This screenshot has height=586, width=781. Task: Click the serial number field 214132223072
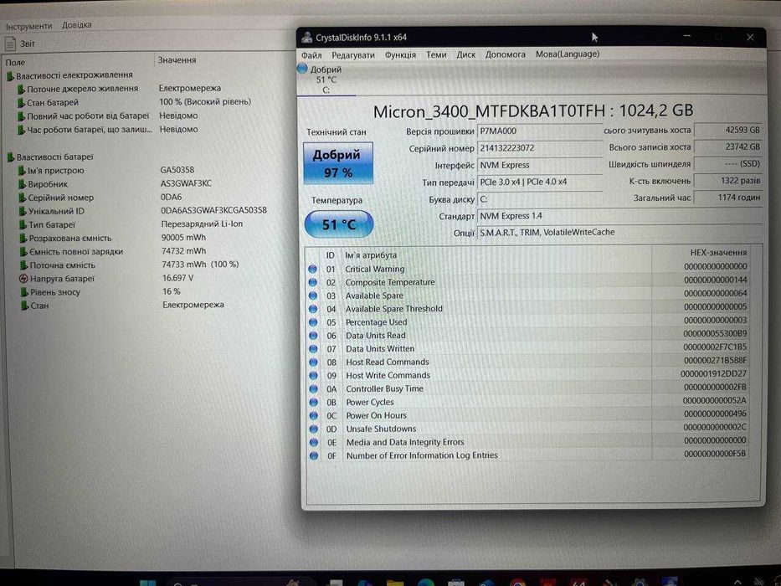(540, 148)
